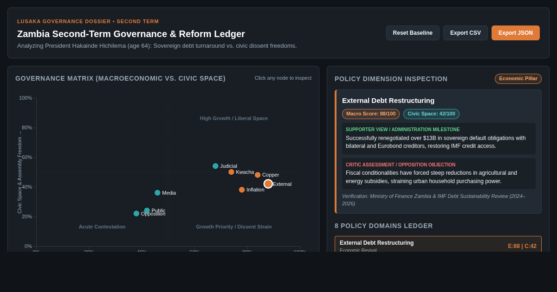
Task: Click the Macro Score: 88/100 pill
Action: (371, 114)
